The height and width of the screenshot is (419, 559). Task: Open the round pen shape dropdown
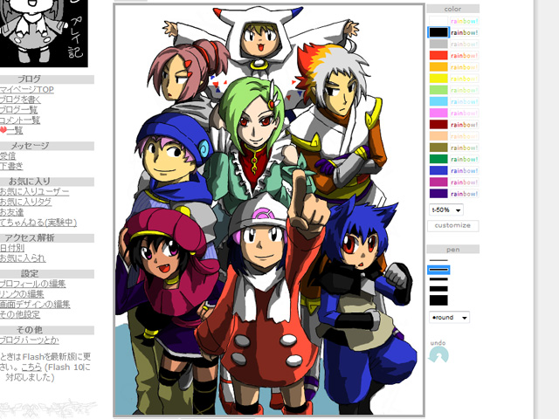coord(449,317)
